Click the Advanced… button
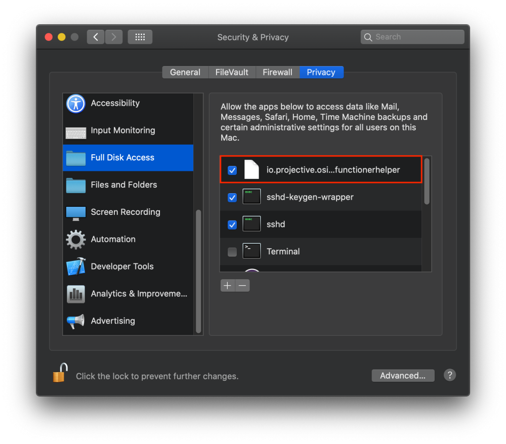 point(403,375)
